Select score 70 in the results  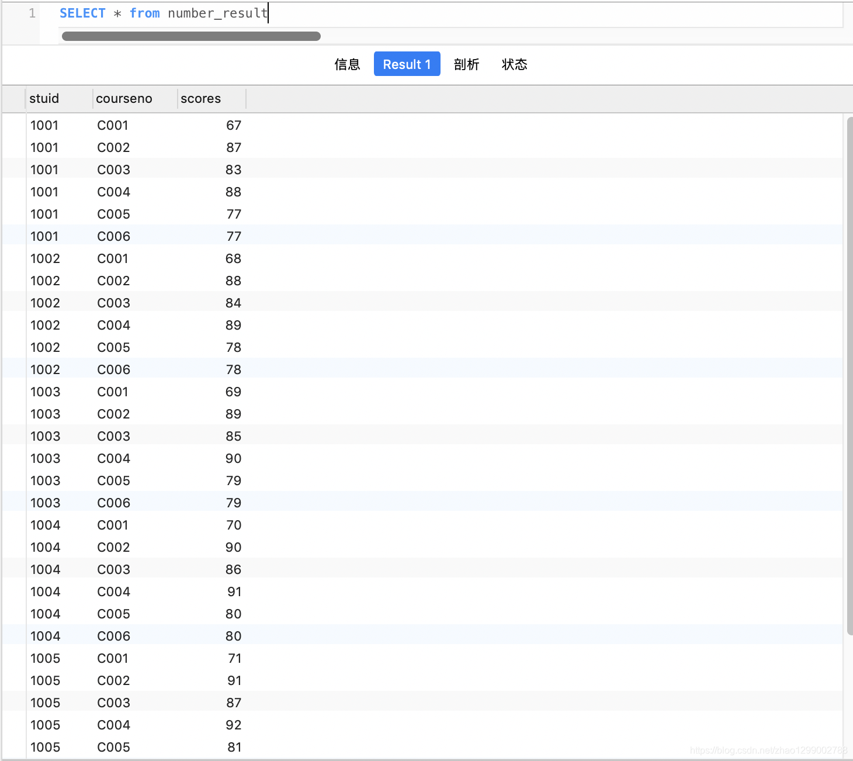click(x=234, y=525)
